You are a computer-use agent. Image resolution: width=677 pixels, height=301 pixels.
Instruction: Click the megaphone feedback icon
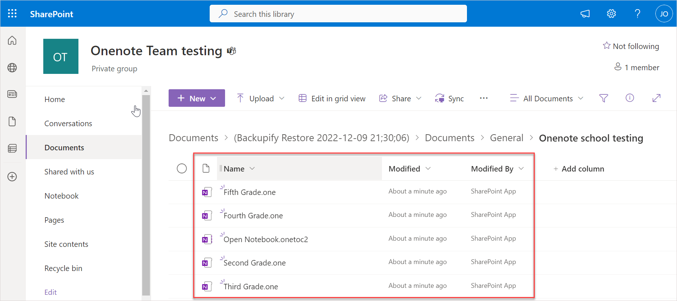pos(585,14)
